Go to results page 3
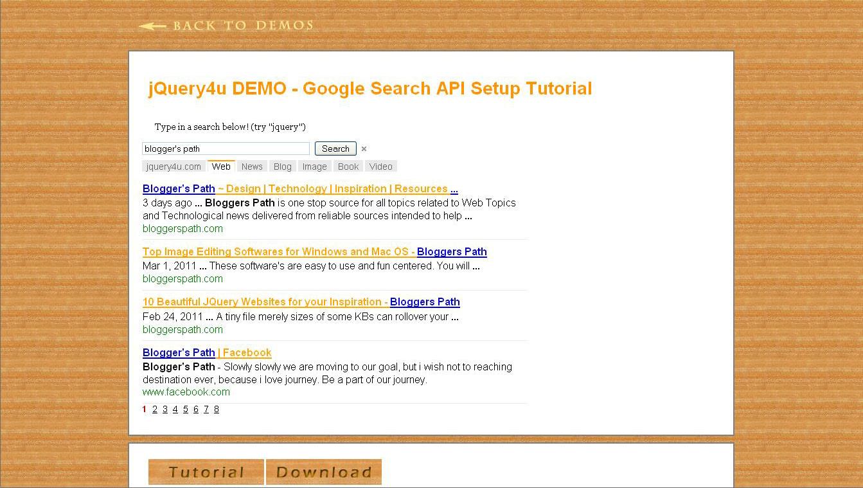Image resolution: width=863 pixels, height=488 pixels. click(x=165, y=410)
